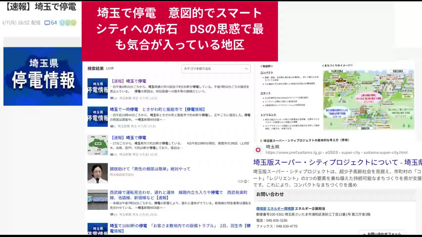The height and width of the screenshot is (237, 422).
Task: Click the 18:52 配信 timestamp
Action: tap(29, 23)
